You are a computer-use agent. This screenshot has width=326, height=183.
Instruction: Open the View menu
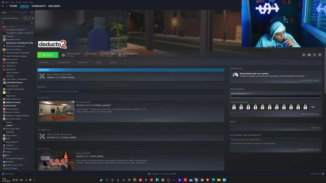click(x=12, y=2)
